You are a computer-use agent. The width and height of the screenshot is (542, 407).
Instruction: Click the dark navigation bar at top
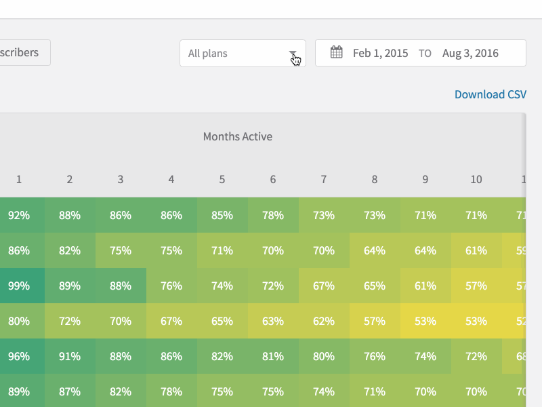pos(271,9)
